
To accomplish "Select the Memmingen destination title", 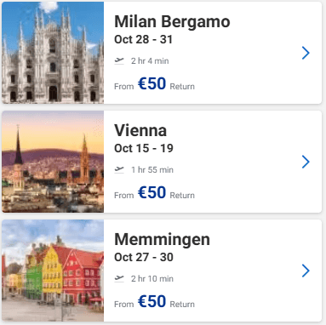I will point(162,240).
